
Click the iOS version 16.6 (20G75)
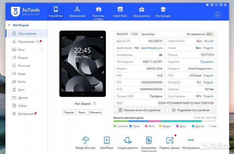(155, 41)
